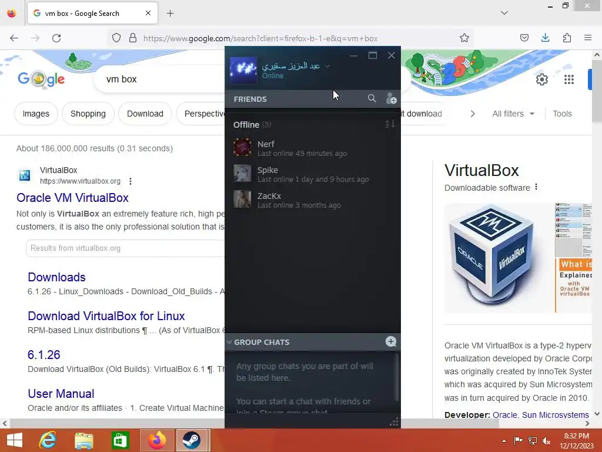Screen dimensions: 602x452
Task: Click the Steam profile avatar
Action: [243, 71]
